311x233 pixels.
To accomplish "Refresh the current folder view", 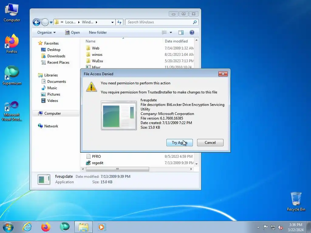I will tap(119, 22).
